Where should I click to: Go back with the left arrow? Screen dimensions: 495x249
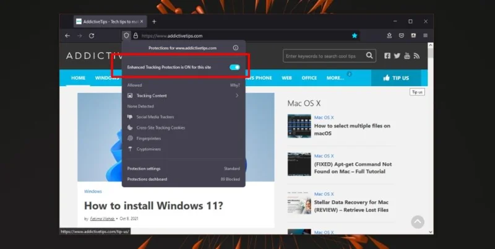(x=67, y=36)
